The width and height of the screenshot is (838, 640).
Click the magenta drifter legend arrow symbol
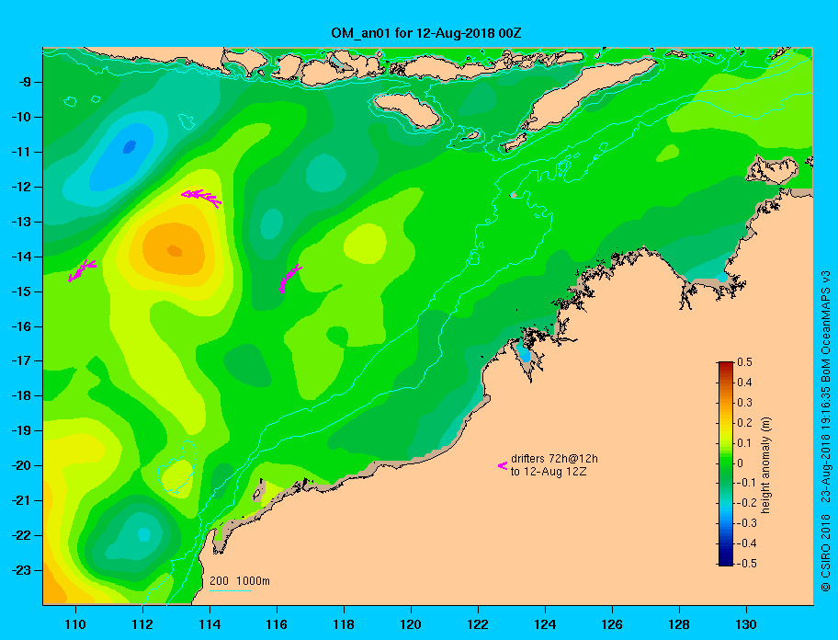503,465
